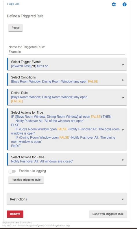Screen dimensions: 137x229
Task: Expand the Restrictions section arrow
Action: (x=123, y=199)
